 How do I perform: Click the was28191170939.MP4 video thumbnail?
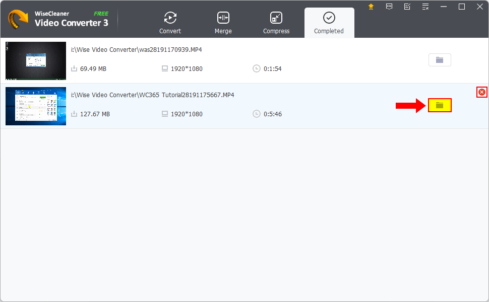pos(36,61)
